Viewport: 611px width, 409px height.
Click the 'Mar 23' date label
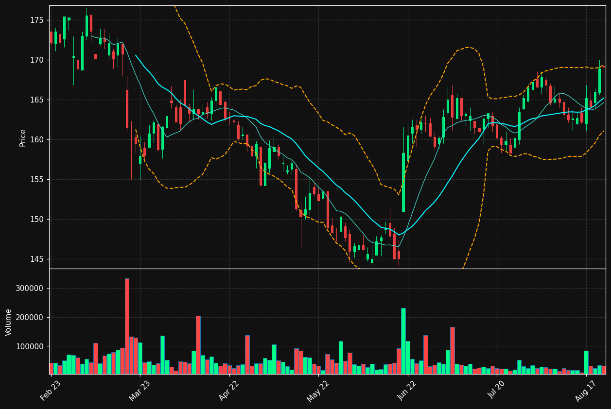point(140,391)
